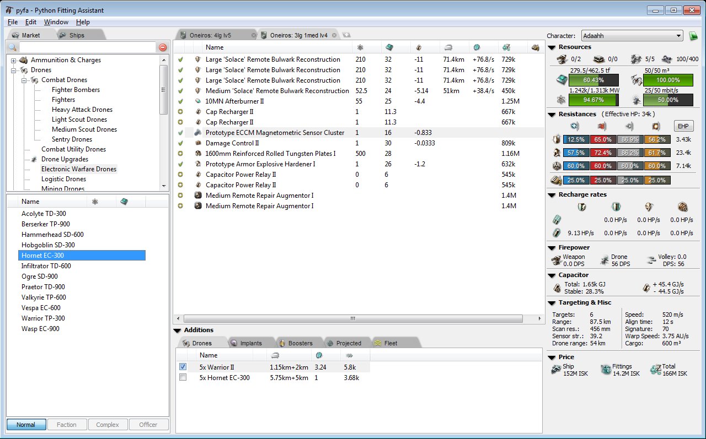
Task: Click the 1600mm Reinforced Rolled Tungsten Plates icon
Action: click(198, 154)
